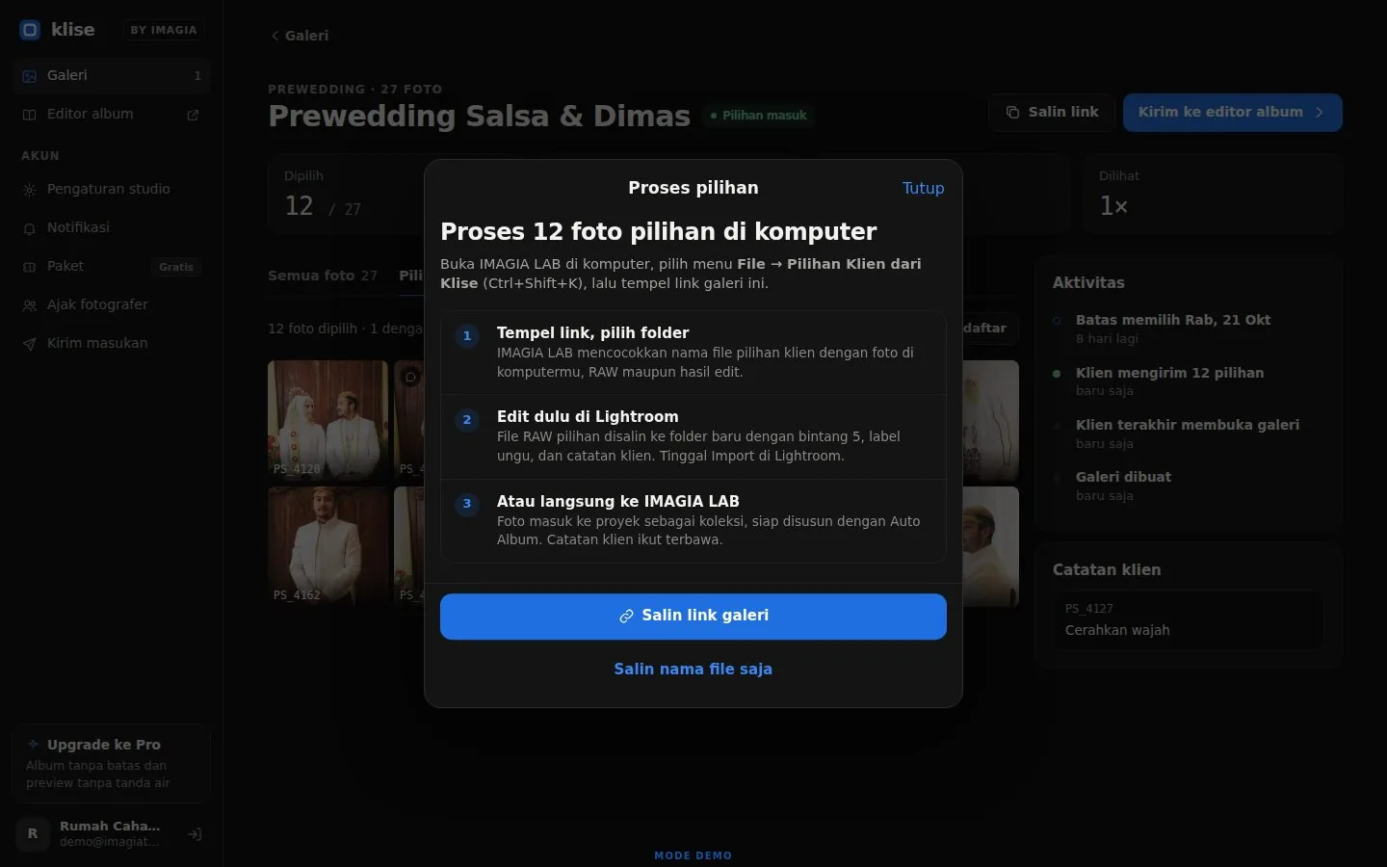The image size is (1387, 867).
Task: Close the dialog with Tutup
Action: click(x=923, y=188)
